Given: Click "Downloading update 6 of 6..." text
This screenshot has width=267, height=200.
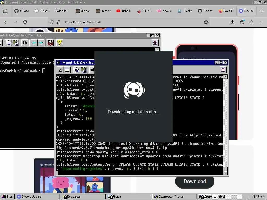Looking at the screenshot, I should point(133,112).
